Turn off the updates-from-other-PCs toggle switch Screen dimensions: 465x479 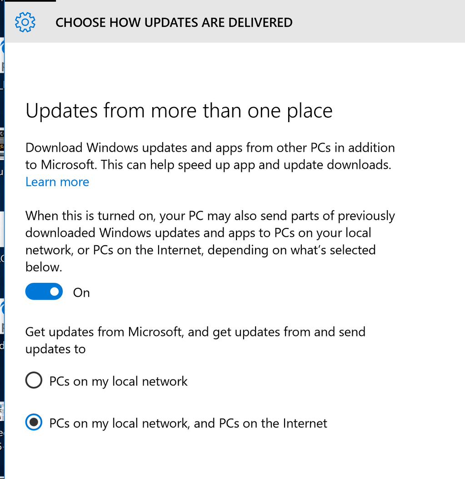click(x=44, y=292)
